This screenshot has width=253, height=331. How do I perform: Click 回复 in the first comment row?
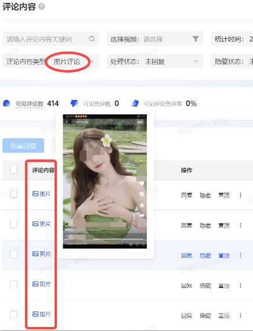tap(186, 195)
